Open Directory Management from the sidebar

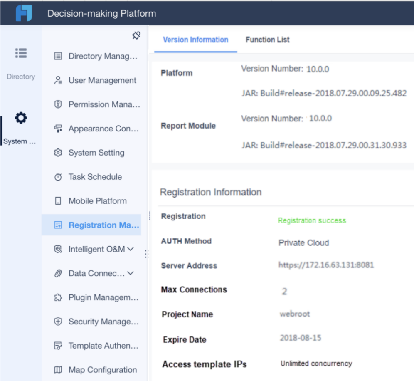95,56
